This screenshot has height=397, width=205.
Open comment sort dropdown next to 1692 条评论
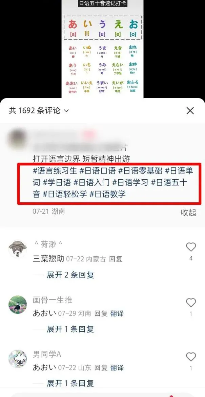(x=66, y=111)
